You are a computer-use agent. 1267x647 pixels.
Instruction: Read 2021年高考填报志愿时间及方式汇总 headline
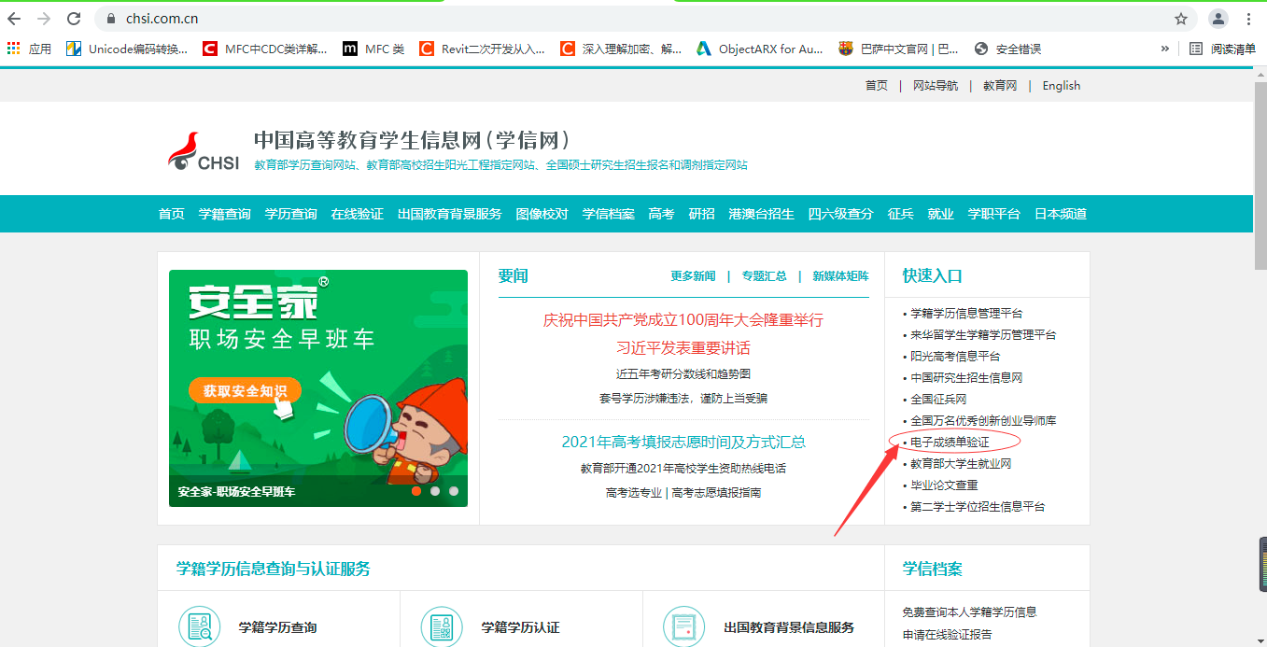click(x=683, y=442)
